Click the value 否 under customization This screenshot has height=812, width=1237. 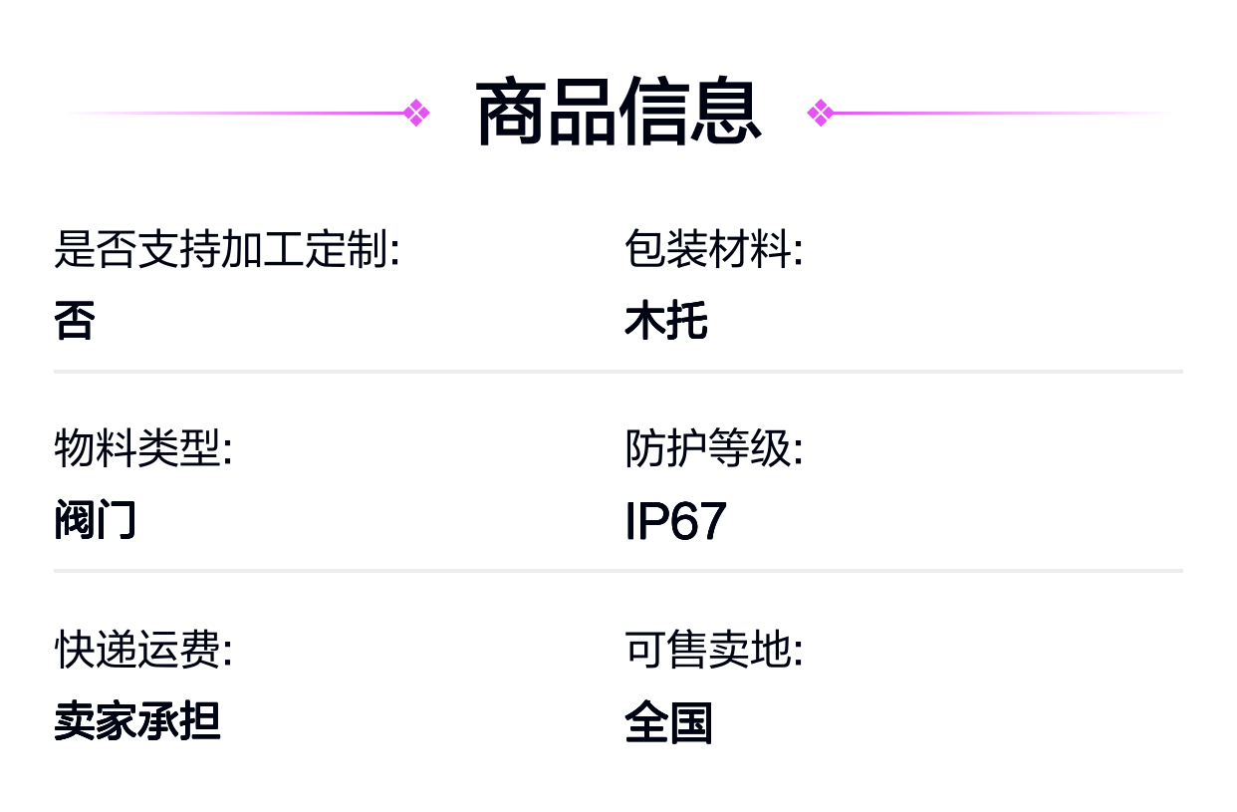[x=75, y=322]
